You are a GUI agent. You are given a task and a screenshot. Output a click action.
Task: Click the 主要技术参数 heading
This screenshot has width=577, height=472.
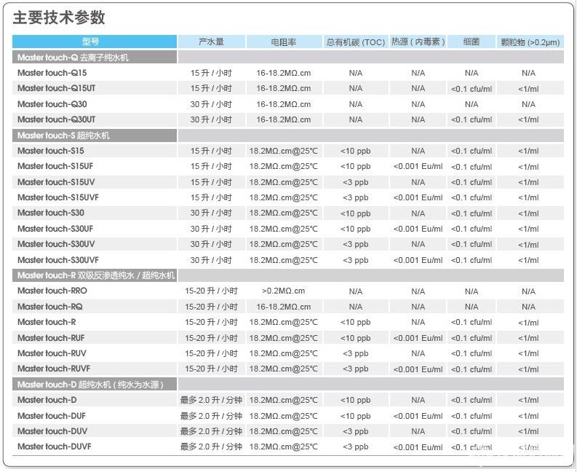(59, 17)
